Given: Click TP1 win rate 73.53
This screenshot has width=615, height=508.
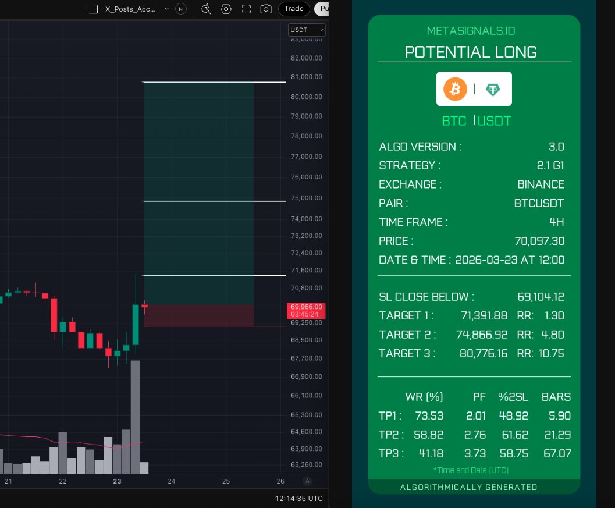Looking at the screenshot, I should [429, 415].
